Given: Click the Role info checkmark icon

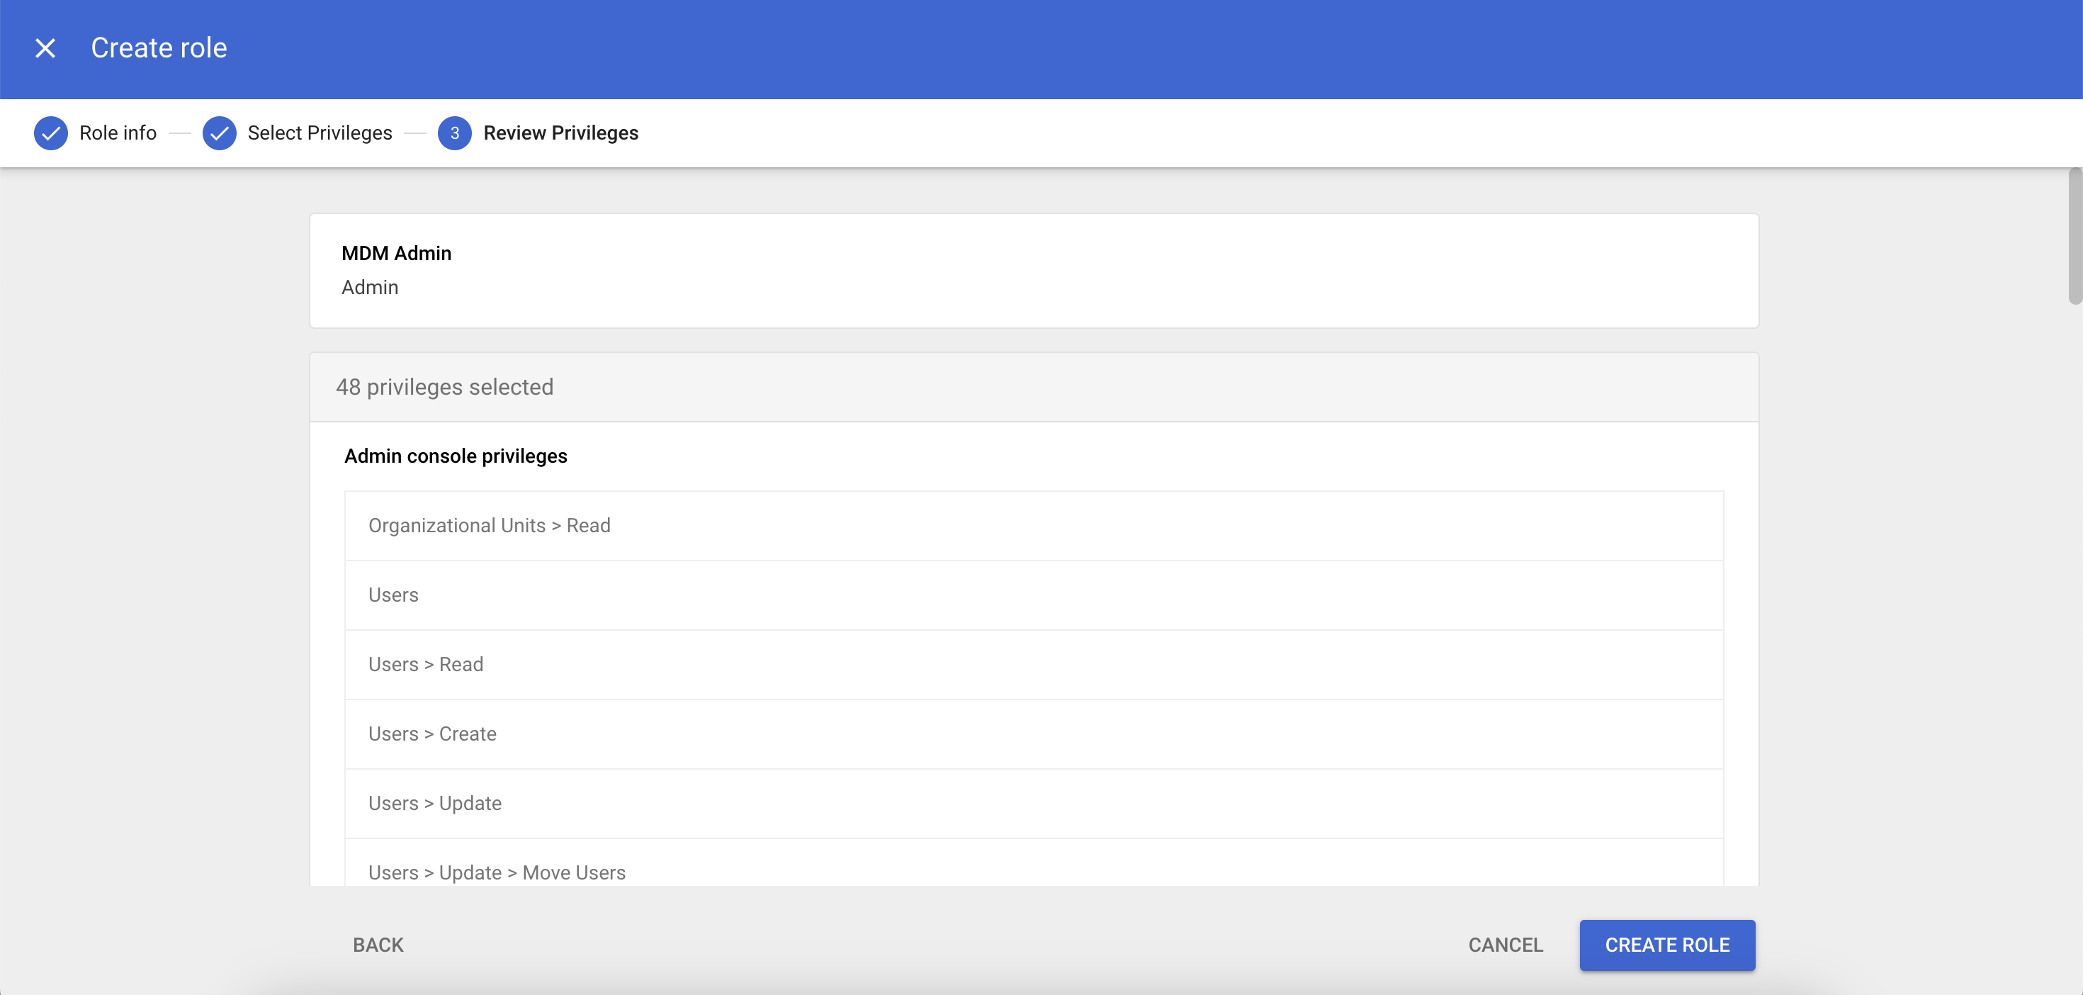Looking at the screenshot, I should pos(50,133).
